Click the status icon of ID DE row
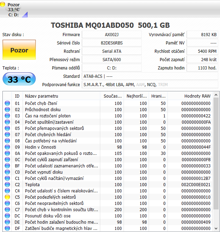220x232 pixels. (7, 222)
